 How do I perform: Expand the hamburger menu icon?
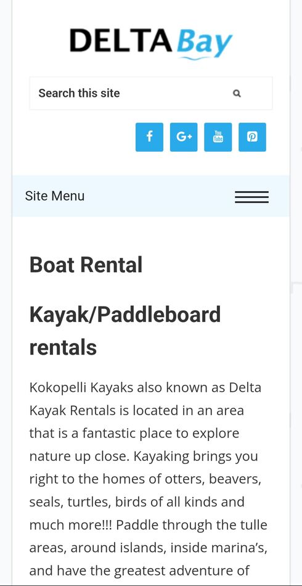point(251,197)
